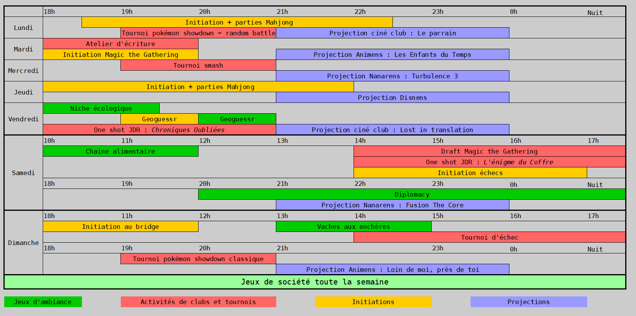Click the Jeux d'ambiance legend swatch
The width and height of the screenshot is (636, 316).
43,302
